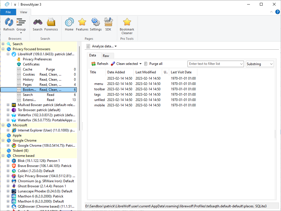Image resolution: width=281 pixels, height=211 pixels.
Task: Select the Colibri browser icon
Action: pyautogui.click(x=14, y=171)
